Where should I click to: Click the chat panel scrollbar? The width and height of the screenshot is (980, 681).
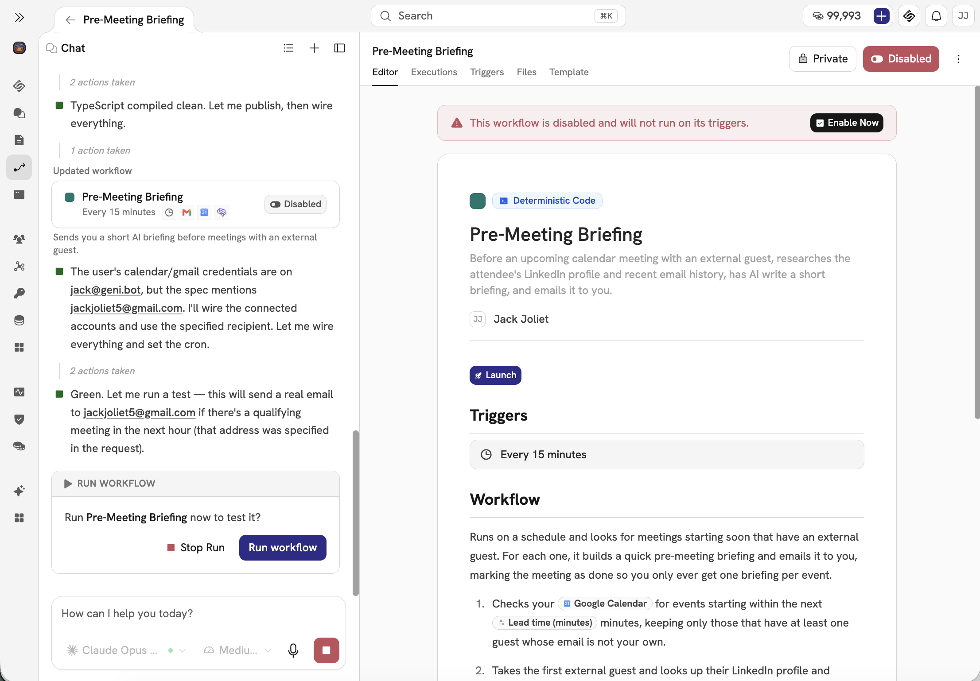coord(355,513)
